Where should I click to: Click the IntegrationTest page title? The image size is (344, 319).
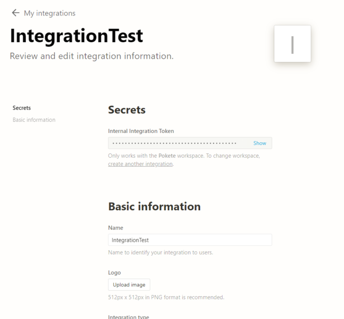(x=77, y=36)
